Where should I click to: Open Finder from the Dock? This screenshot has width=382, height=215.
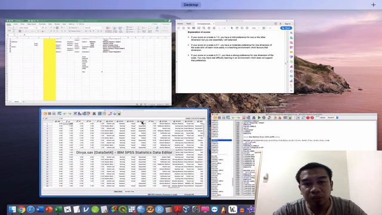[12, 210]
